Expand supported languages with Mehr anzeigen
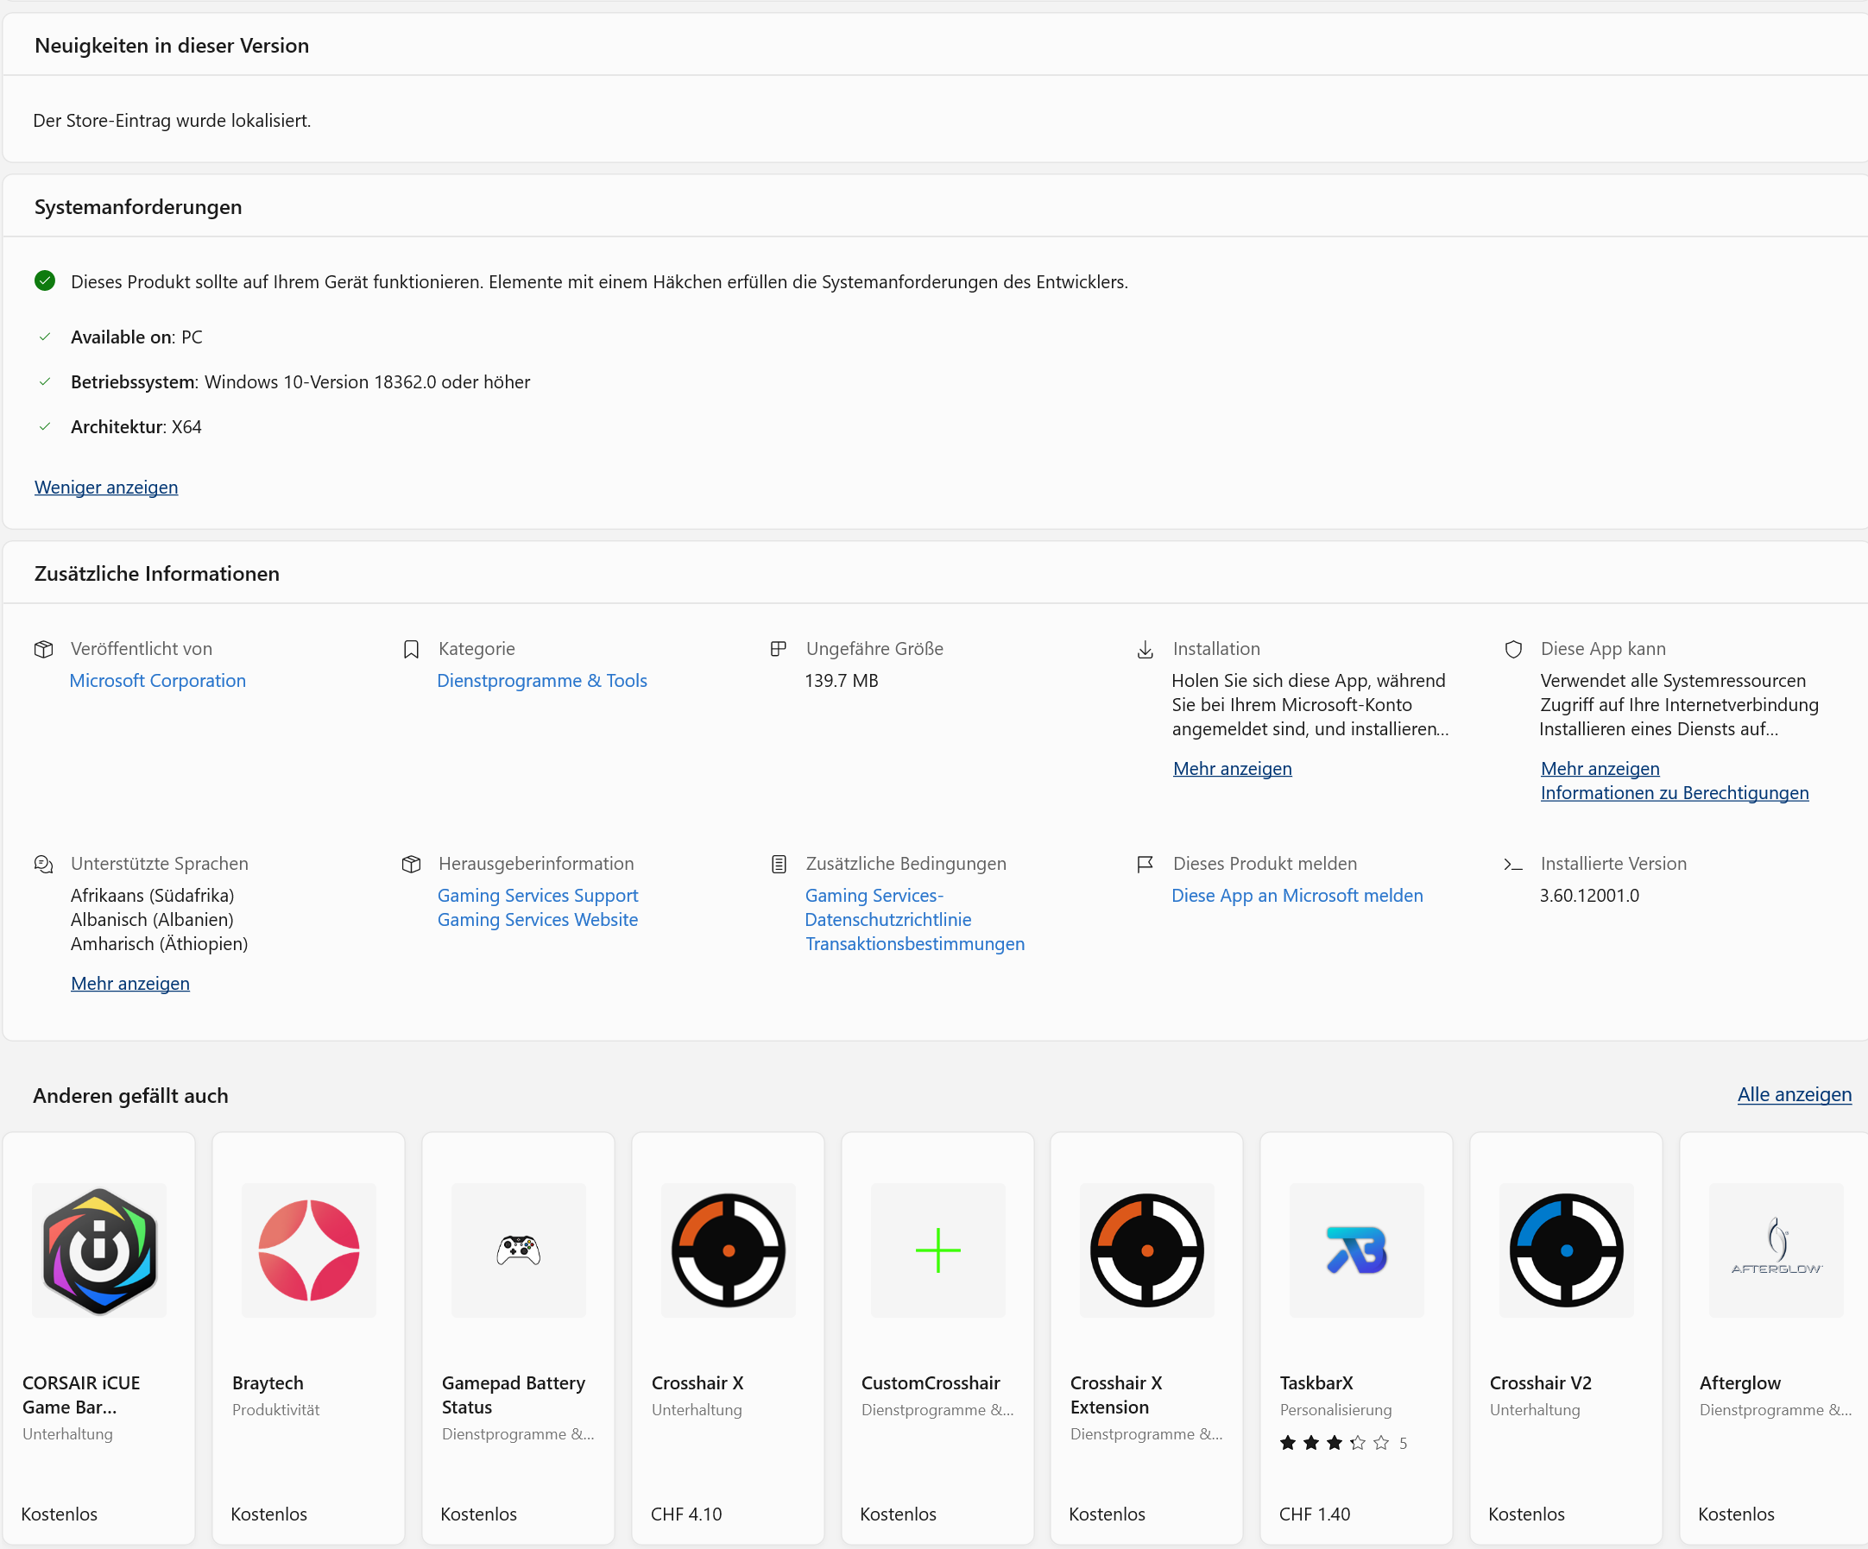The height and width of the screenshot is (1549, 1868). [129, 984]
